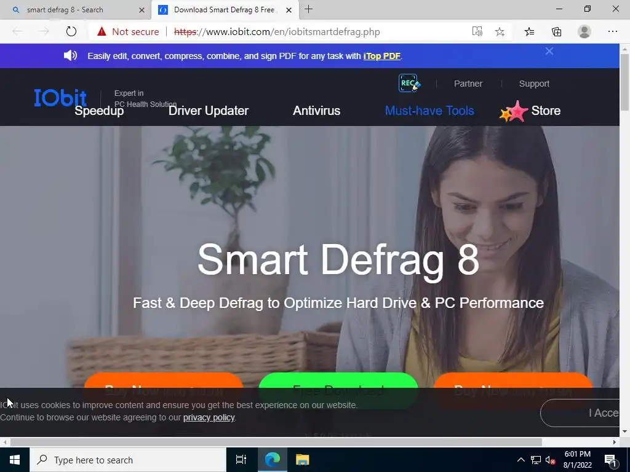Open the privacy policy link
630x472 pixels.
[209, 417]
